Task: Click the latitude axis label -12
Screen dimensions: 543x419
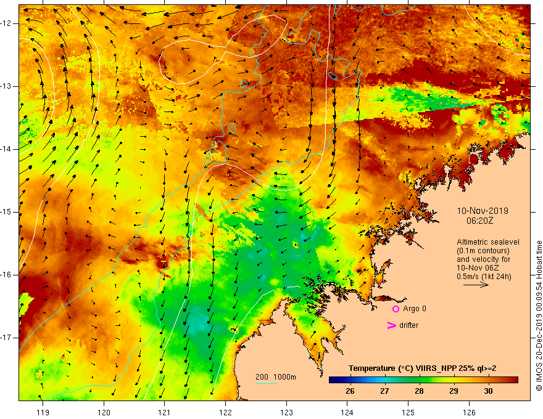Action: tap(6, 23)
